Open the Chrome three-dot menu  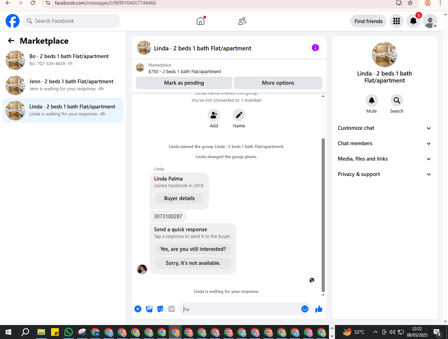[x=440, y=3]
